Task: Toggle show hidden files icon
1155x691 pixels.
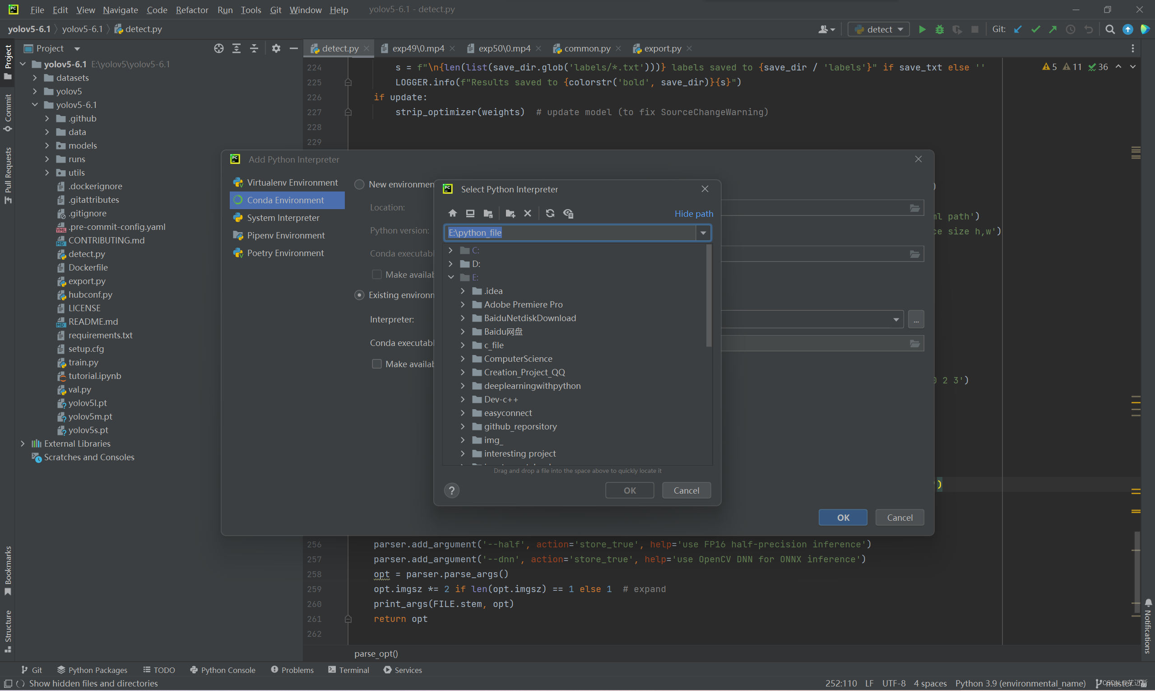Action: pyautogui.click(x=568, y=213)
